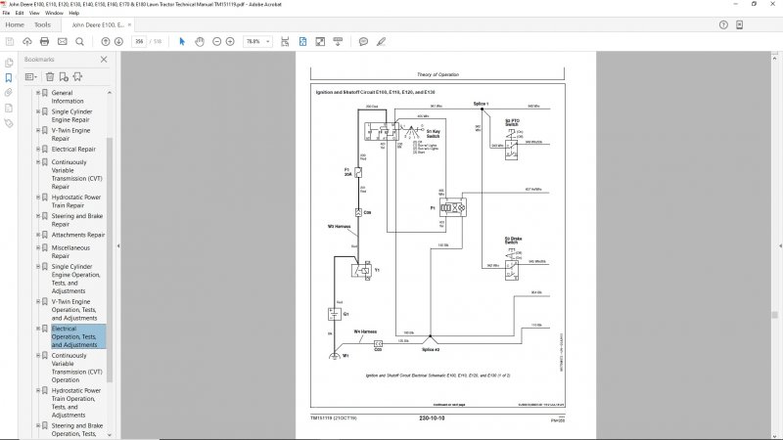
Task: Click the read mode toolbar icon
Action: (x=338, y=42)
